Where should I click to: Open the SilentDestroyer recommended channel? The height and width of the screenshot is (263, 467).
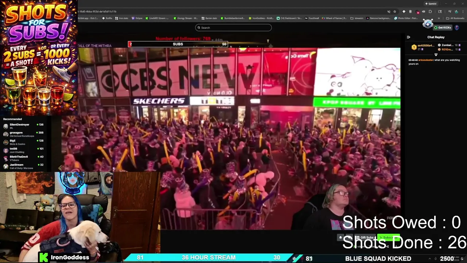pyautogui.click(x=23, y=126)
